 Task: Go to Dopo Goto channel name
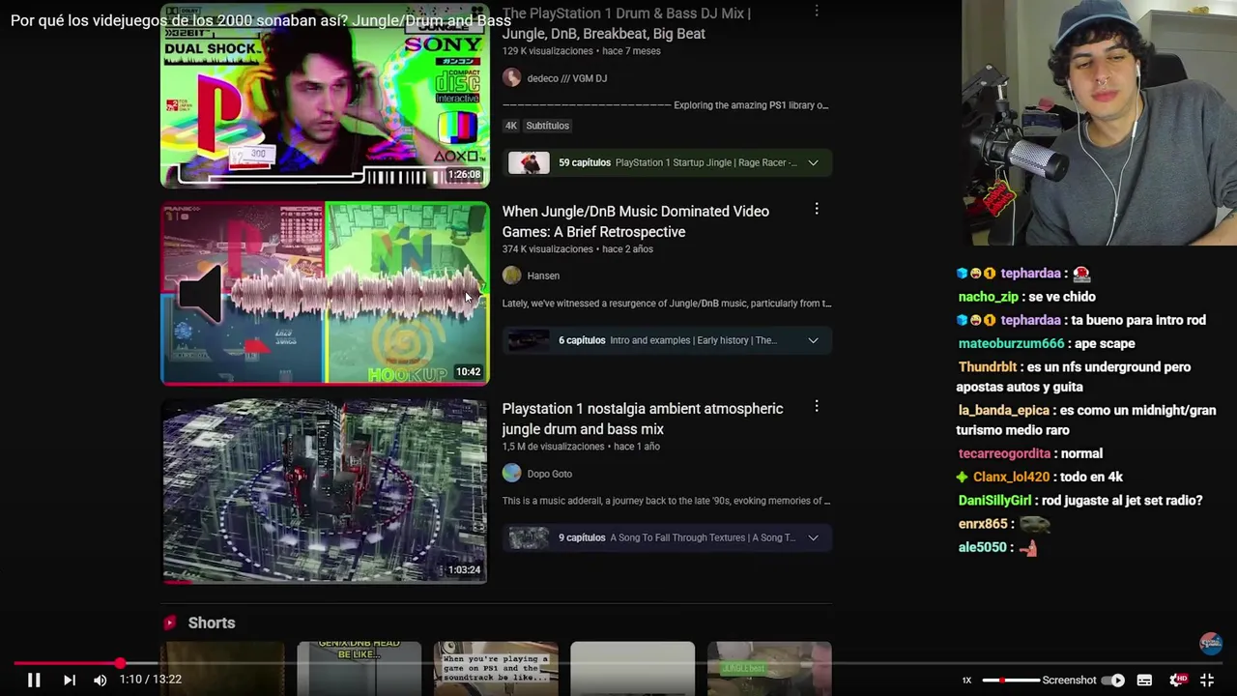pyautogui.click(x=550, y=474)
